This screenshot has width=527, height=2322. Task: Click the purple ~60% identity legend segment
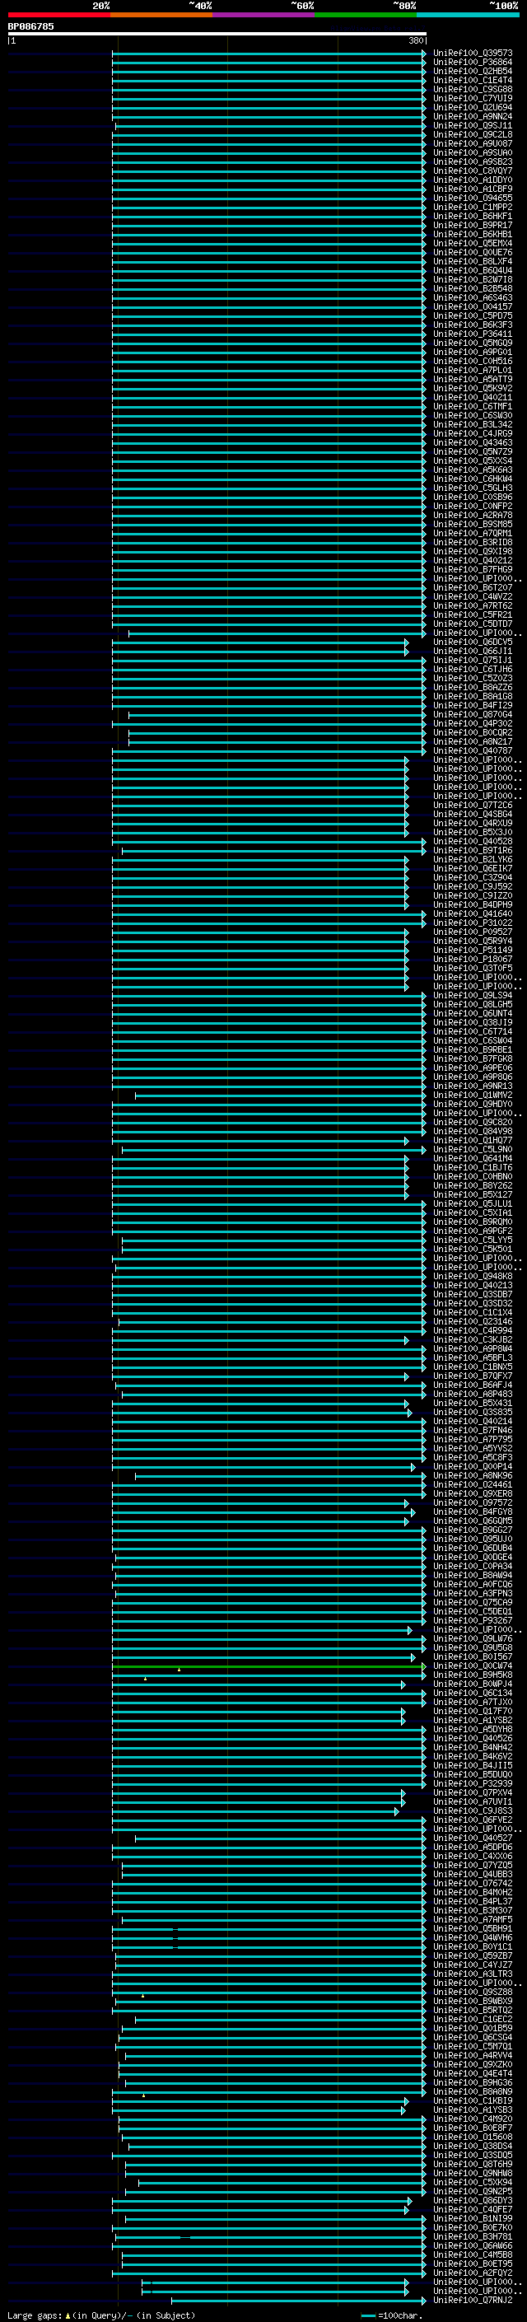click(x=264, y=15)
